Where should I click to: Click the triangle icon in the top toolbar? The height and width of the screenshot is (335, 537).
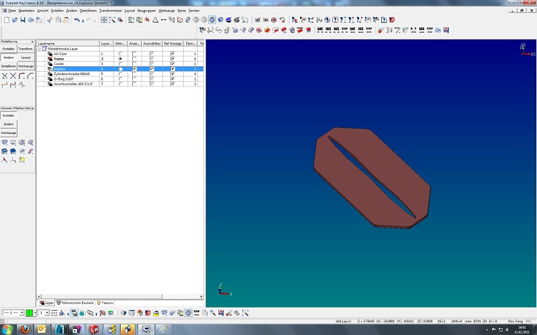(156, 20)
